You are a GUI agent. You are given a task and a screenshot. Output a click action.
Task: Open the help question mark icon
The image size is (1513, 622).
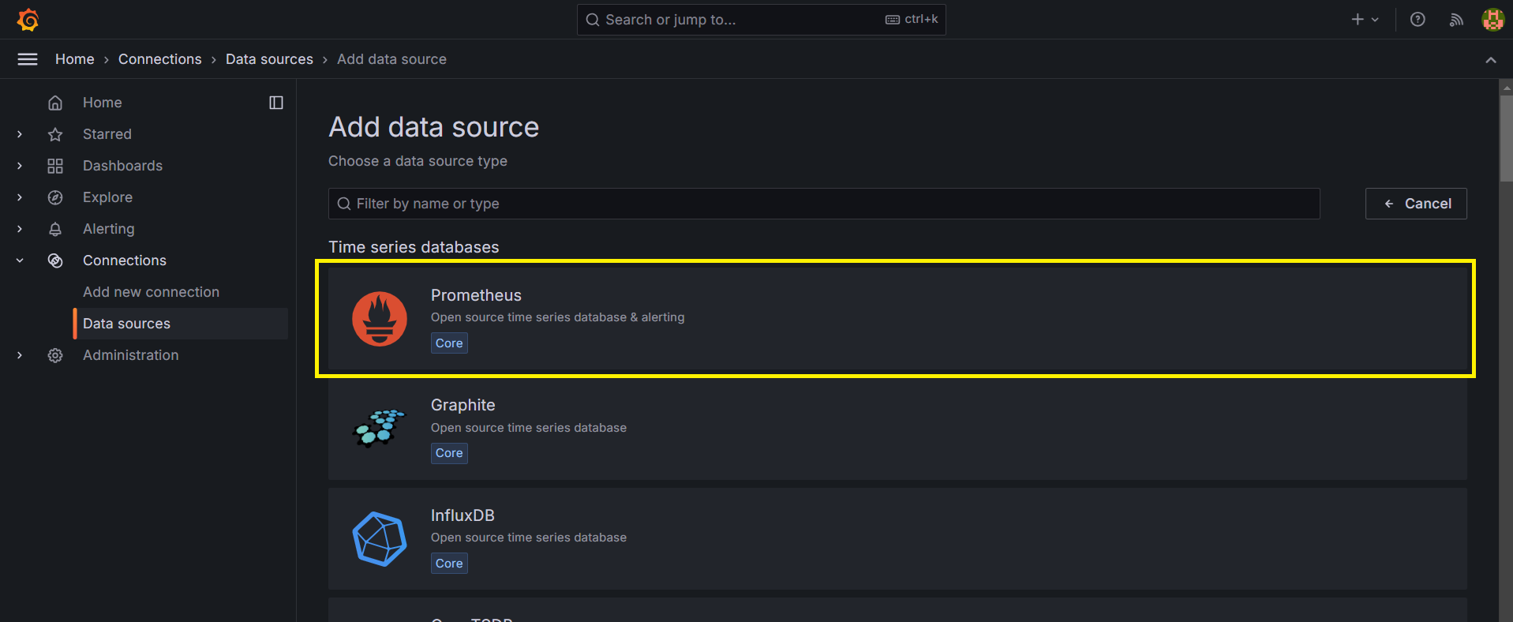coord(1418,20)
